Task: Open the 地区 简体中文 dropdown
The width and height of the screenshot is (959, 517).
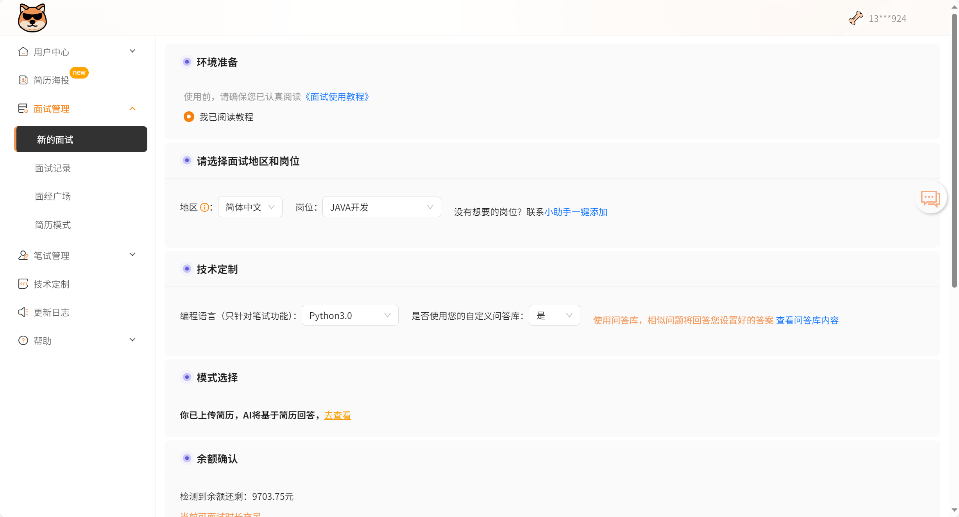Action: [250, 207]
